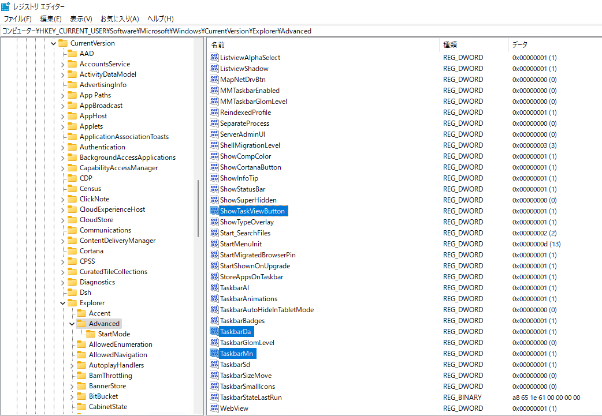Select the TaskbarAutoHideInTabletMode value name
602x416 pixels.
[x=267, y=310]
